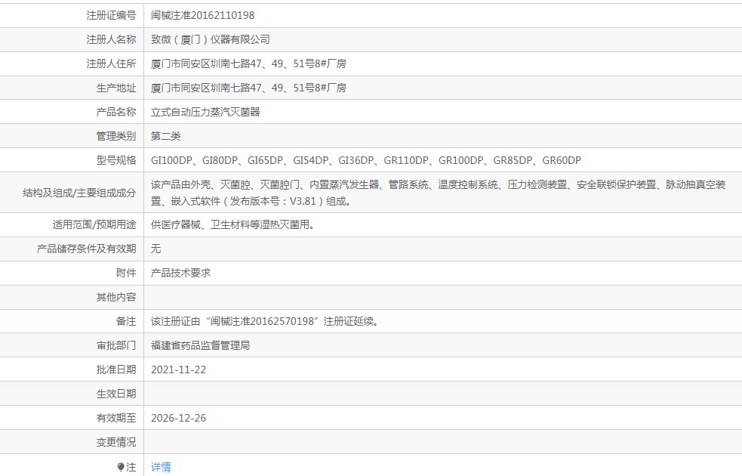Select registration number 闽械注准20162110198
Viewport: 742px width, 476px height.
coord(202,15)
